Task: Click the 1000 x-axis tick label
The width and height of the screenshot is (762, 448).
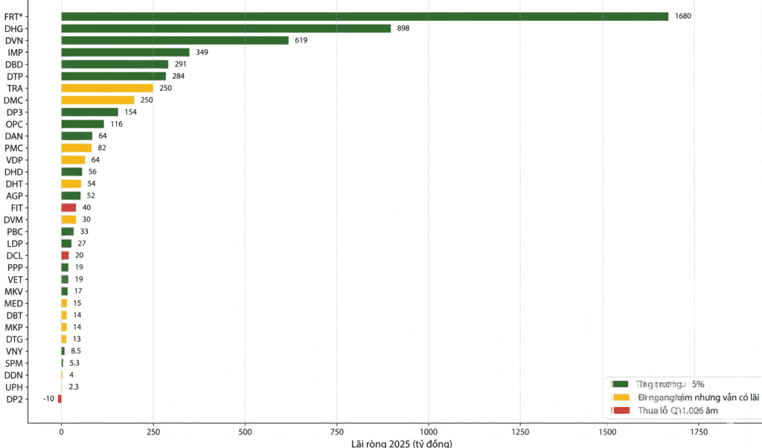Action: pyautogui.click(x=429, y=432)
